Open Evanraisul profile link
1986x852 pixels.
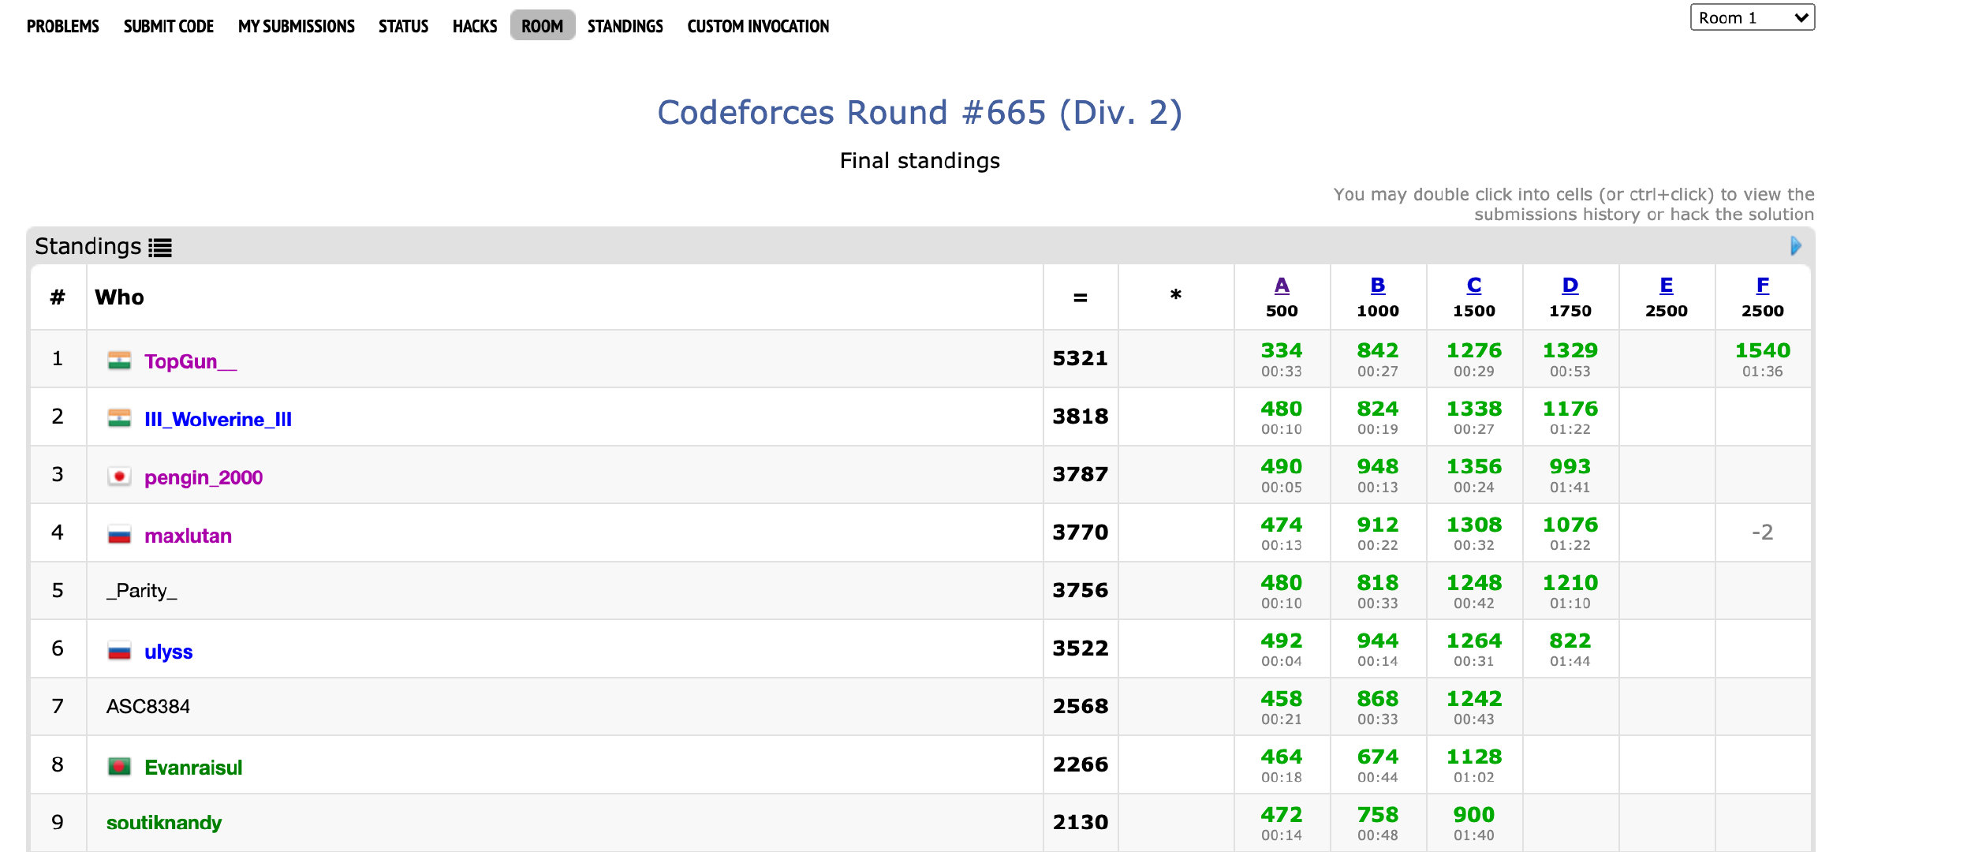click(193, 768)
